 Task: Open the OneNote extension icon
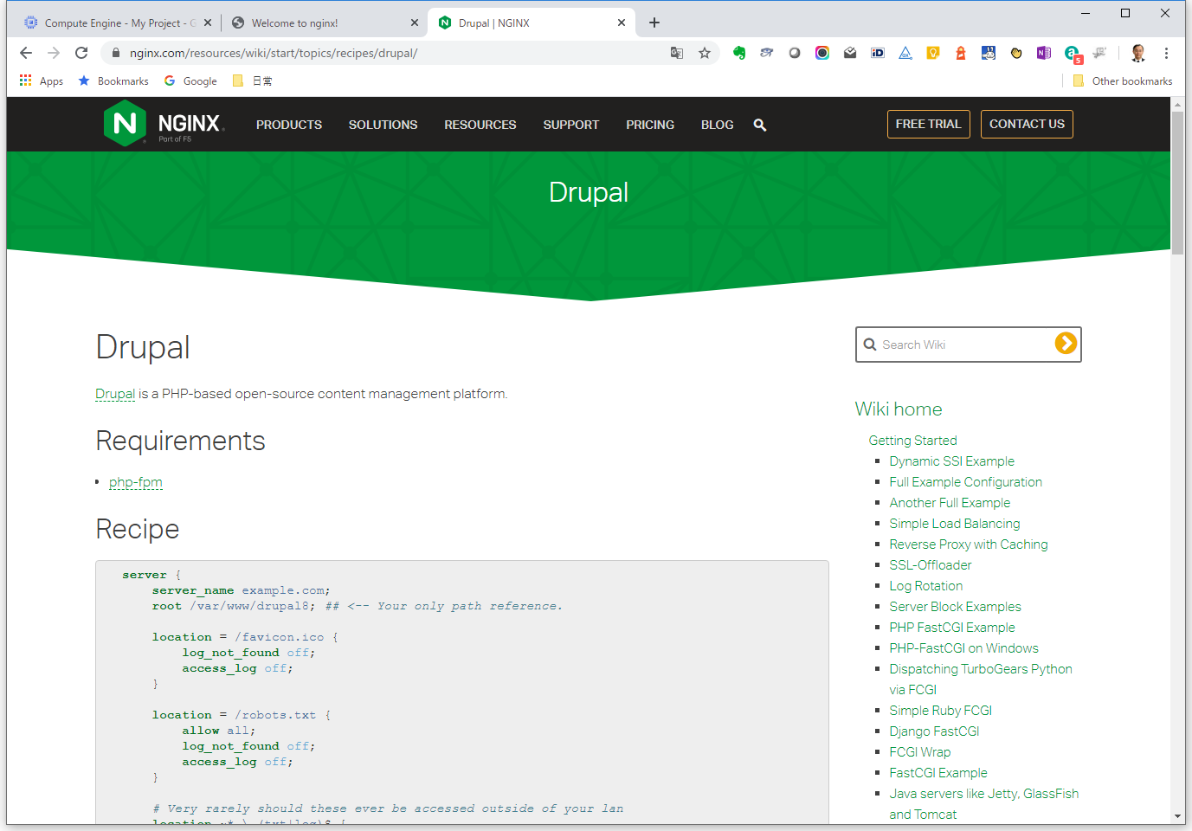(x=1044, y=53)
